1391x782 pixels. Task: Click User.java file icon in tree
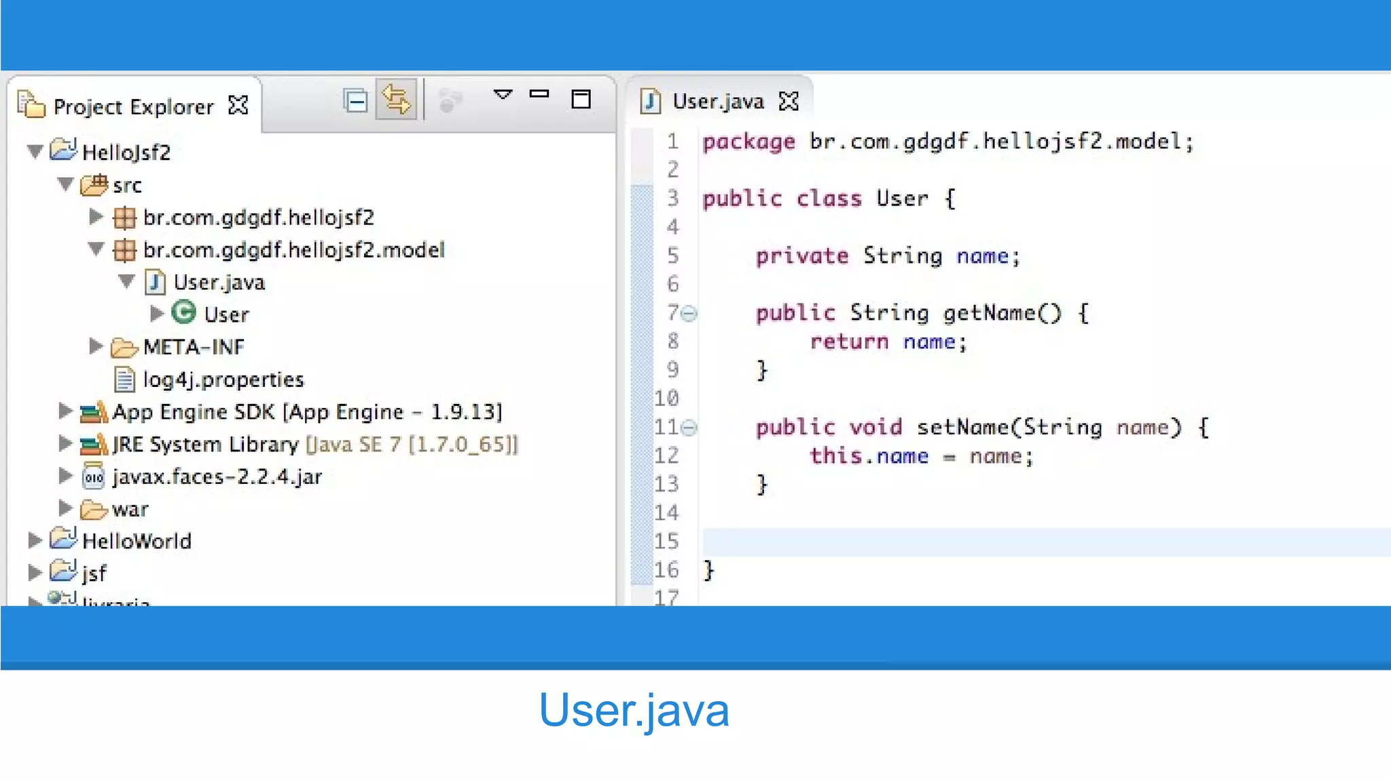pyautogui.click(x=155, y=282)
